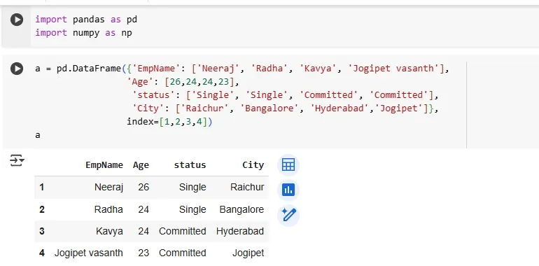Click the Jogipet city cell in table
The image size is (539, 266).
pos(248,253)
